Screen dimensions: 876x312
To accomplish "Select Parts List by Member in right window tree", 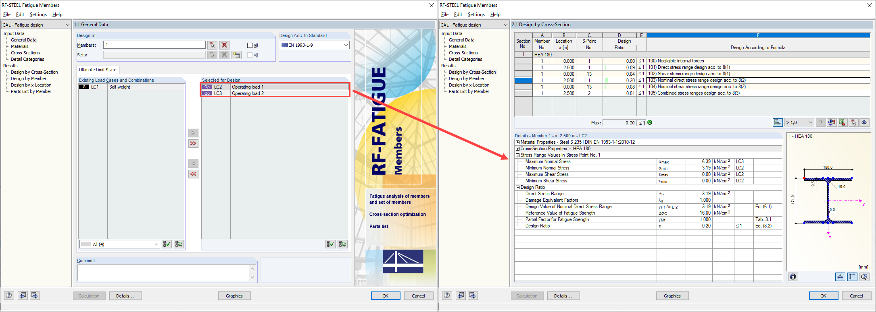I will coord(469,91).
